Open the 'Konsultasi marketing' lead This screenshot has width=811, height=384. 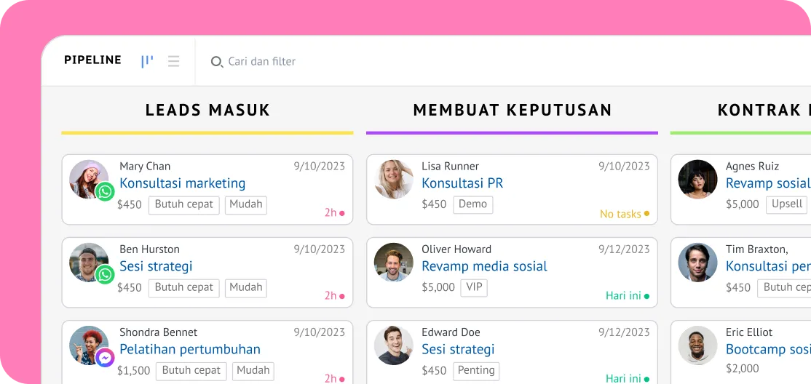182,183
